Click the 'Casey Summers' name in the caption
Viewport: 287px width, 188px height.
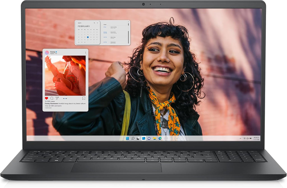coord(52,104)
